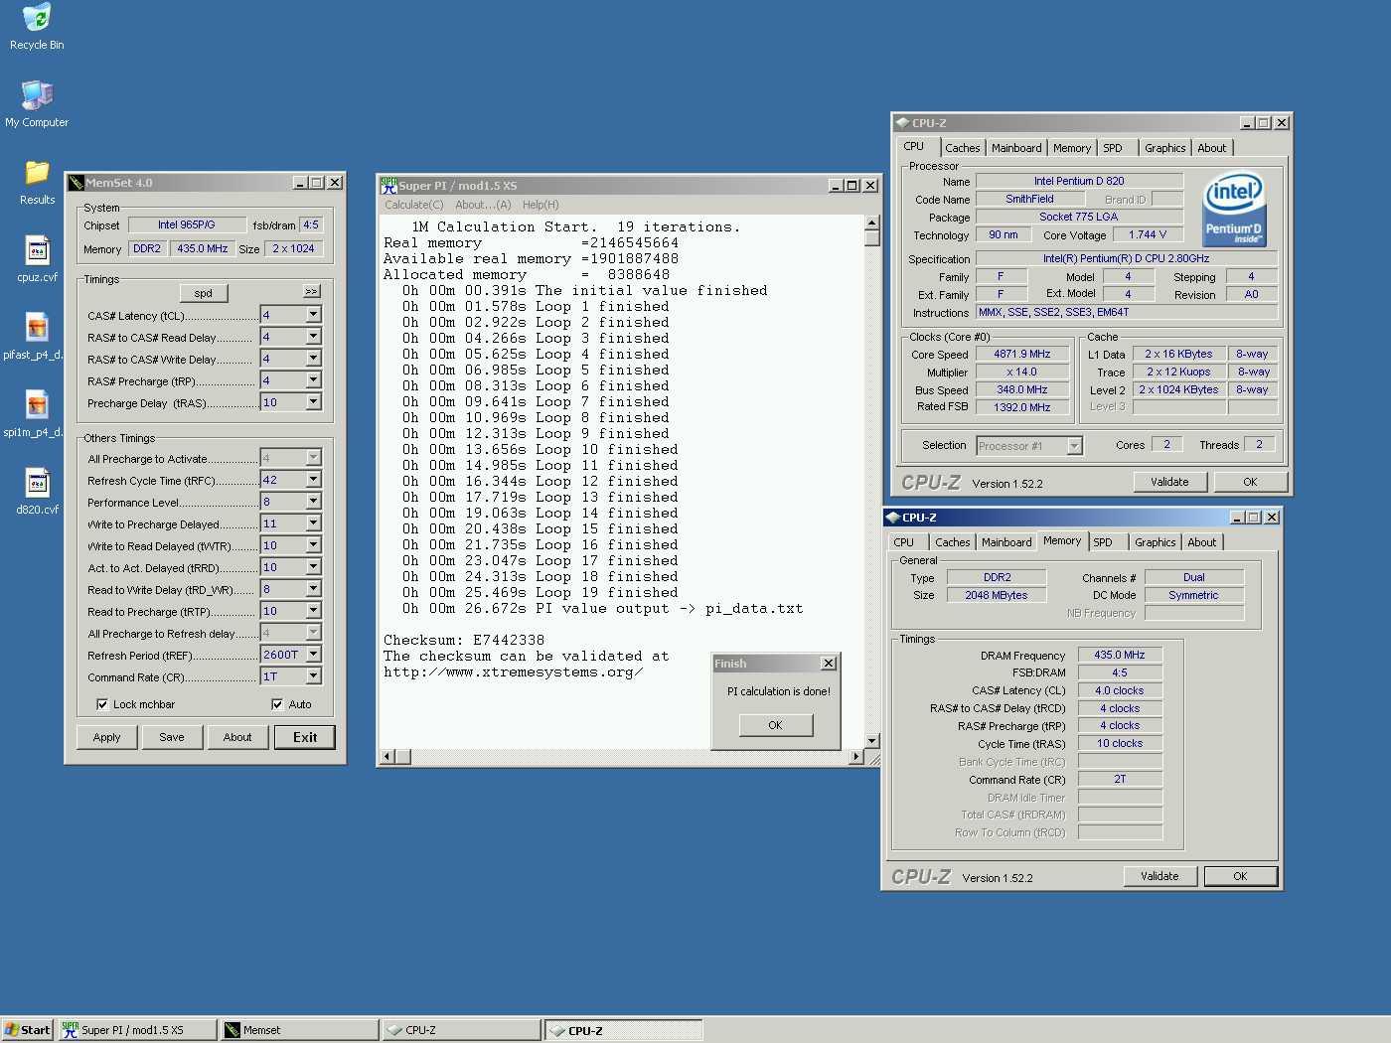Click the Save button in MemSet
The height and width of the screenshot is (1043, 1391).
(172, 737)
